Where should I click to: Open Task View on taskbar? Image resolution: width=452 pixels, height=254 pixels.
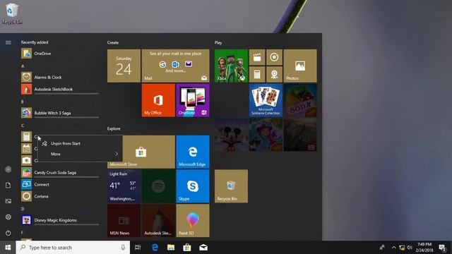point(138,248)
